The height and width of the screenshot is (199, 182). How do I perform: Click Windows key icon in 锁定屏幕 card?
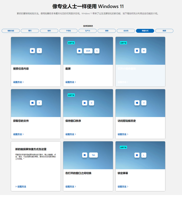coord(137,155)
